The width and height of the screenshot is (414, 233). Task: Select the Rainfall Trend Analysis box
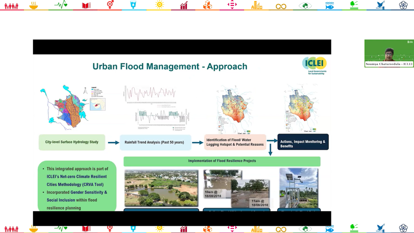pos(154,142)
